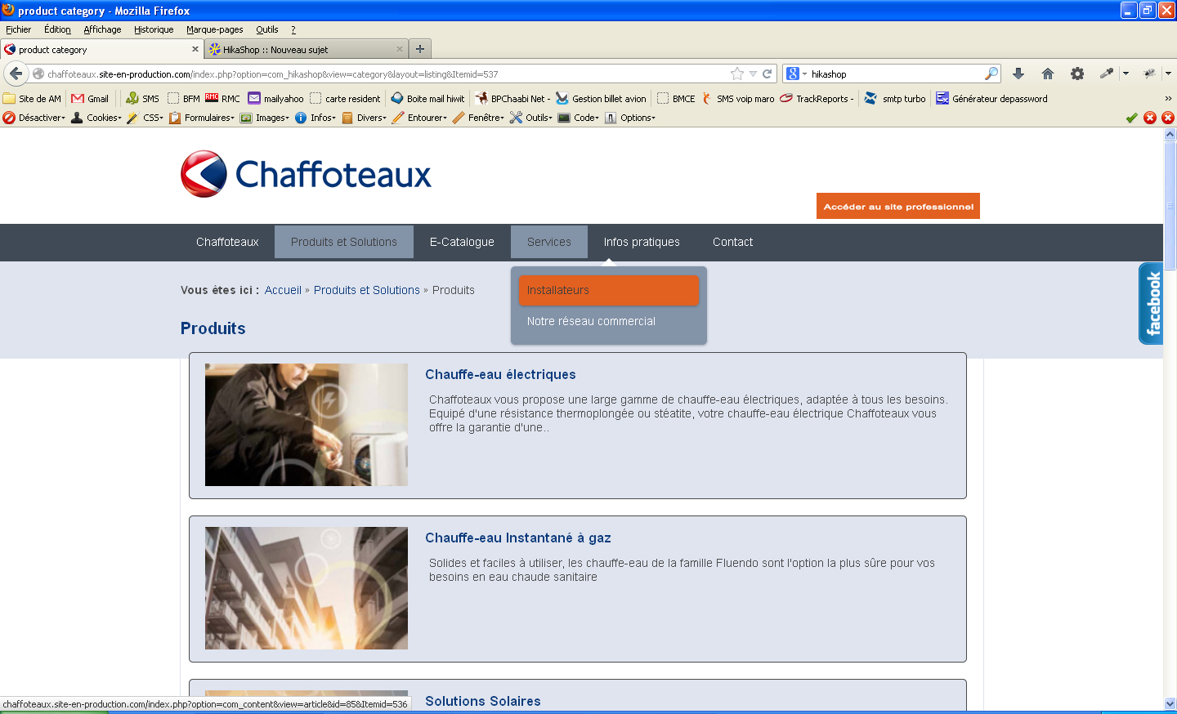Open the Fichier menu
1177x714 pixels.
point(18,29)
